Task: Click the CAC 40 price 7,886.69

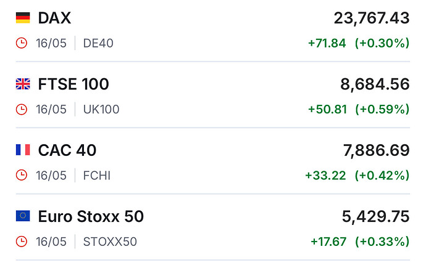Action: 375,150
